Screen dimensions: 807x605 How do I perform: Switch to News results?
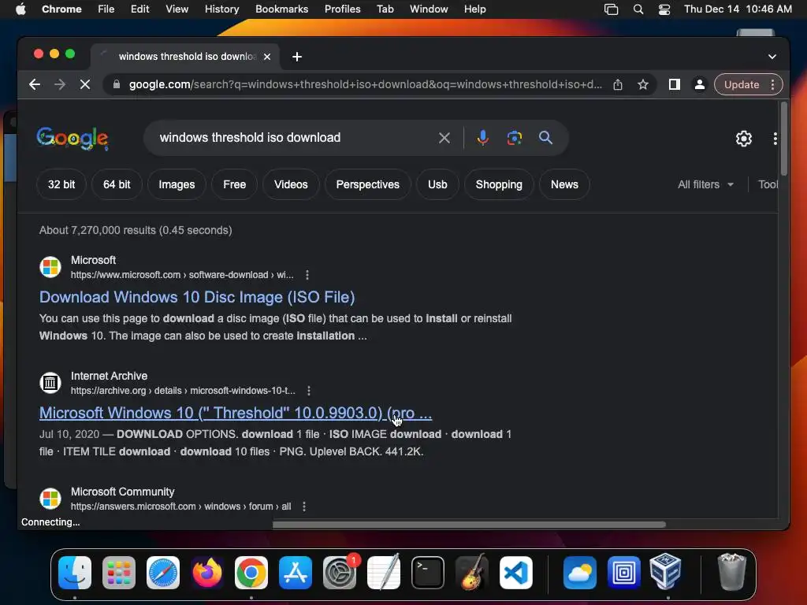tap(564, 184)
